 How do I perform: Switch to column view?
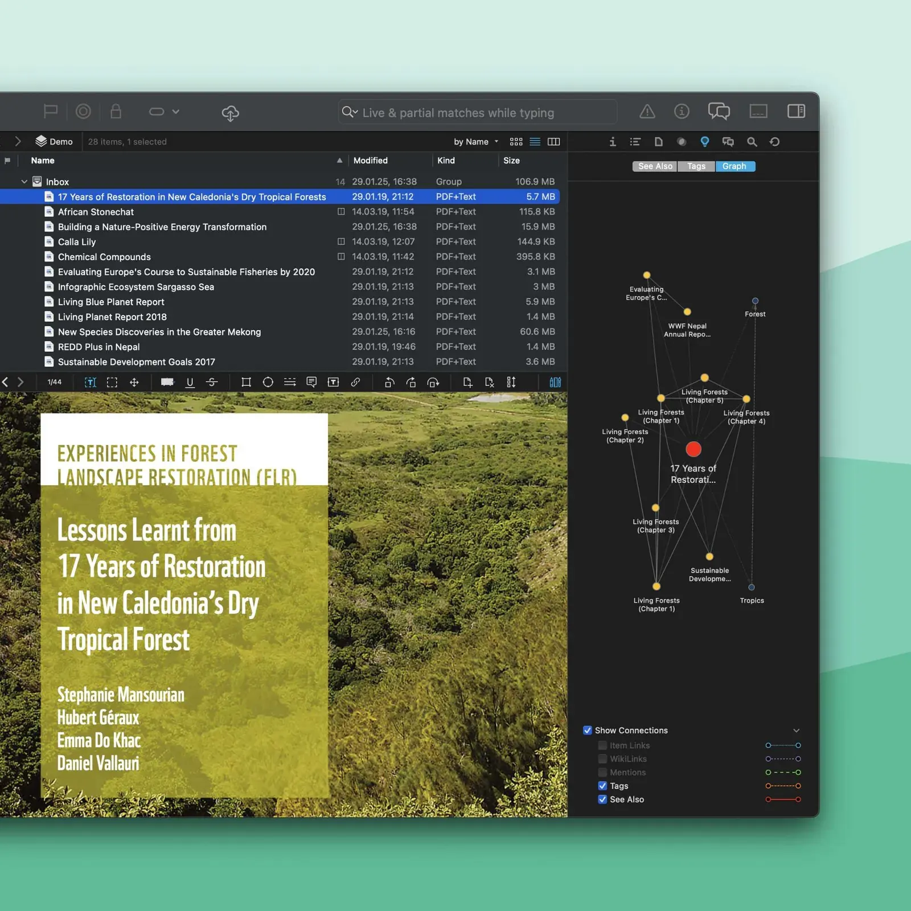(553, 142)
